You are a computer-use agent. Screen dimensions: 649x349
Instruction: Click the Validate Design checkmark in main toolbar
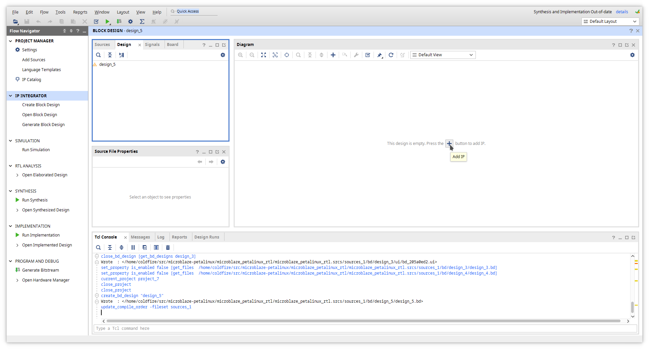96,22
